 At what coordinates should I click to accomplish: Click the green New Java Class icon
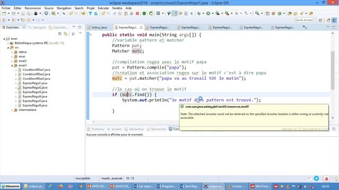tap(279, 13)
